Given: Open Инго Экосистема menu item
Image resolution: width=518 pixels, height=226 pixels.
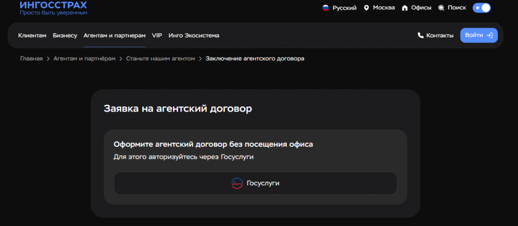Looking at the screenshot, I should coord(194,35).
